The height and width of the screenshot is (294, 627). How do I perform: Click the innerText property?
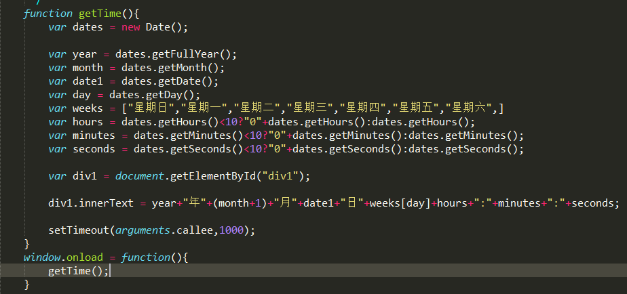point(106,203)
